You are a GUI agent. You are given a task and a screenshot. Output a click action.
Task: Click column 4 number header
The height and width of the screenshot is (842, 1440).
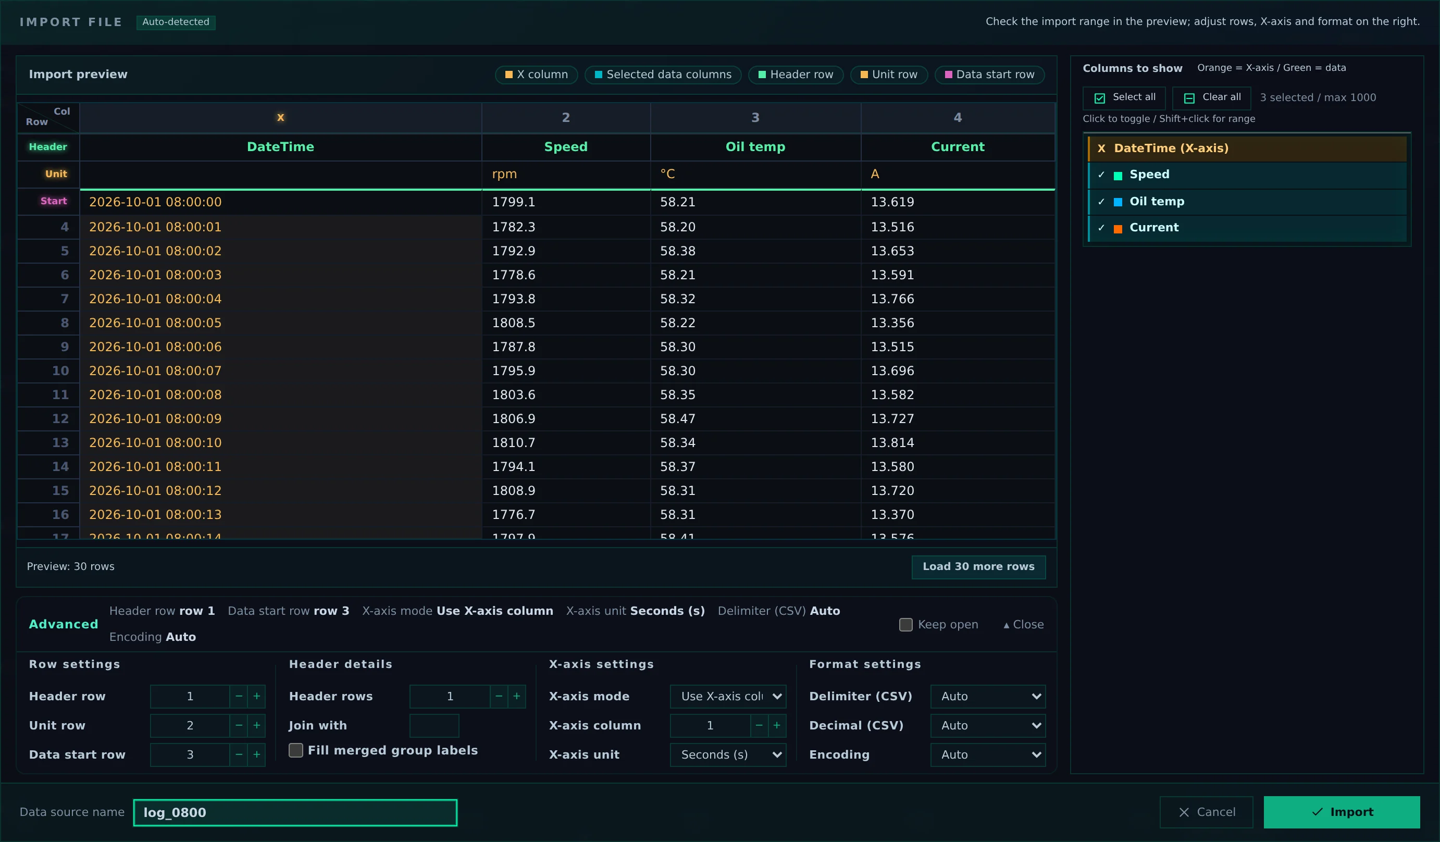coord(958,118)
